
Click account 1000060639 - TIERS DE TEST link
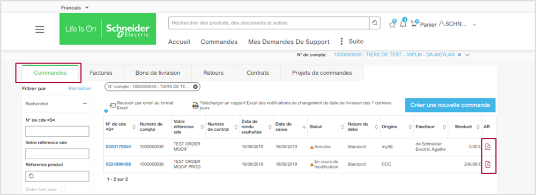tap(394, 54)
